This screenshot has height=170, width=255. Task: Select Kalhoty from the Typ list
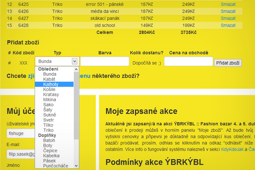(51, 84)
